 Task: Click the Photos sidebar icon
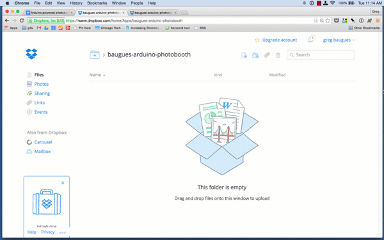click(29, 84)
